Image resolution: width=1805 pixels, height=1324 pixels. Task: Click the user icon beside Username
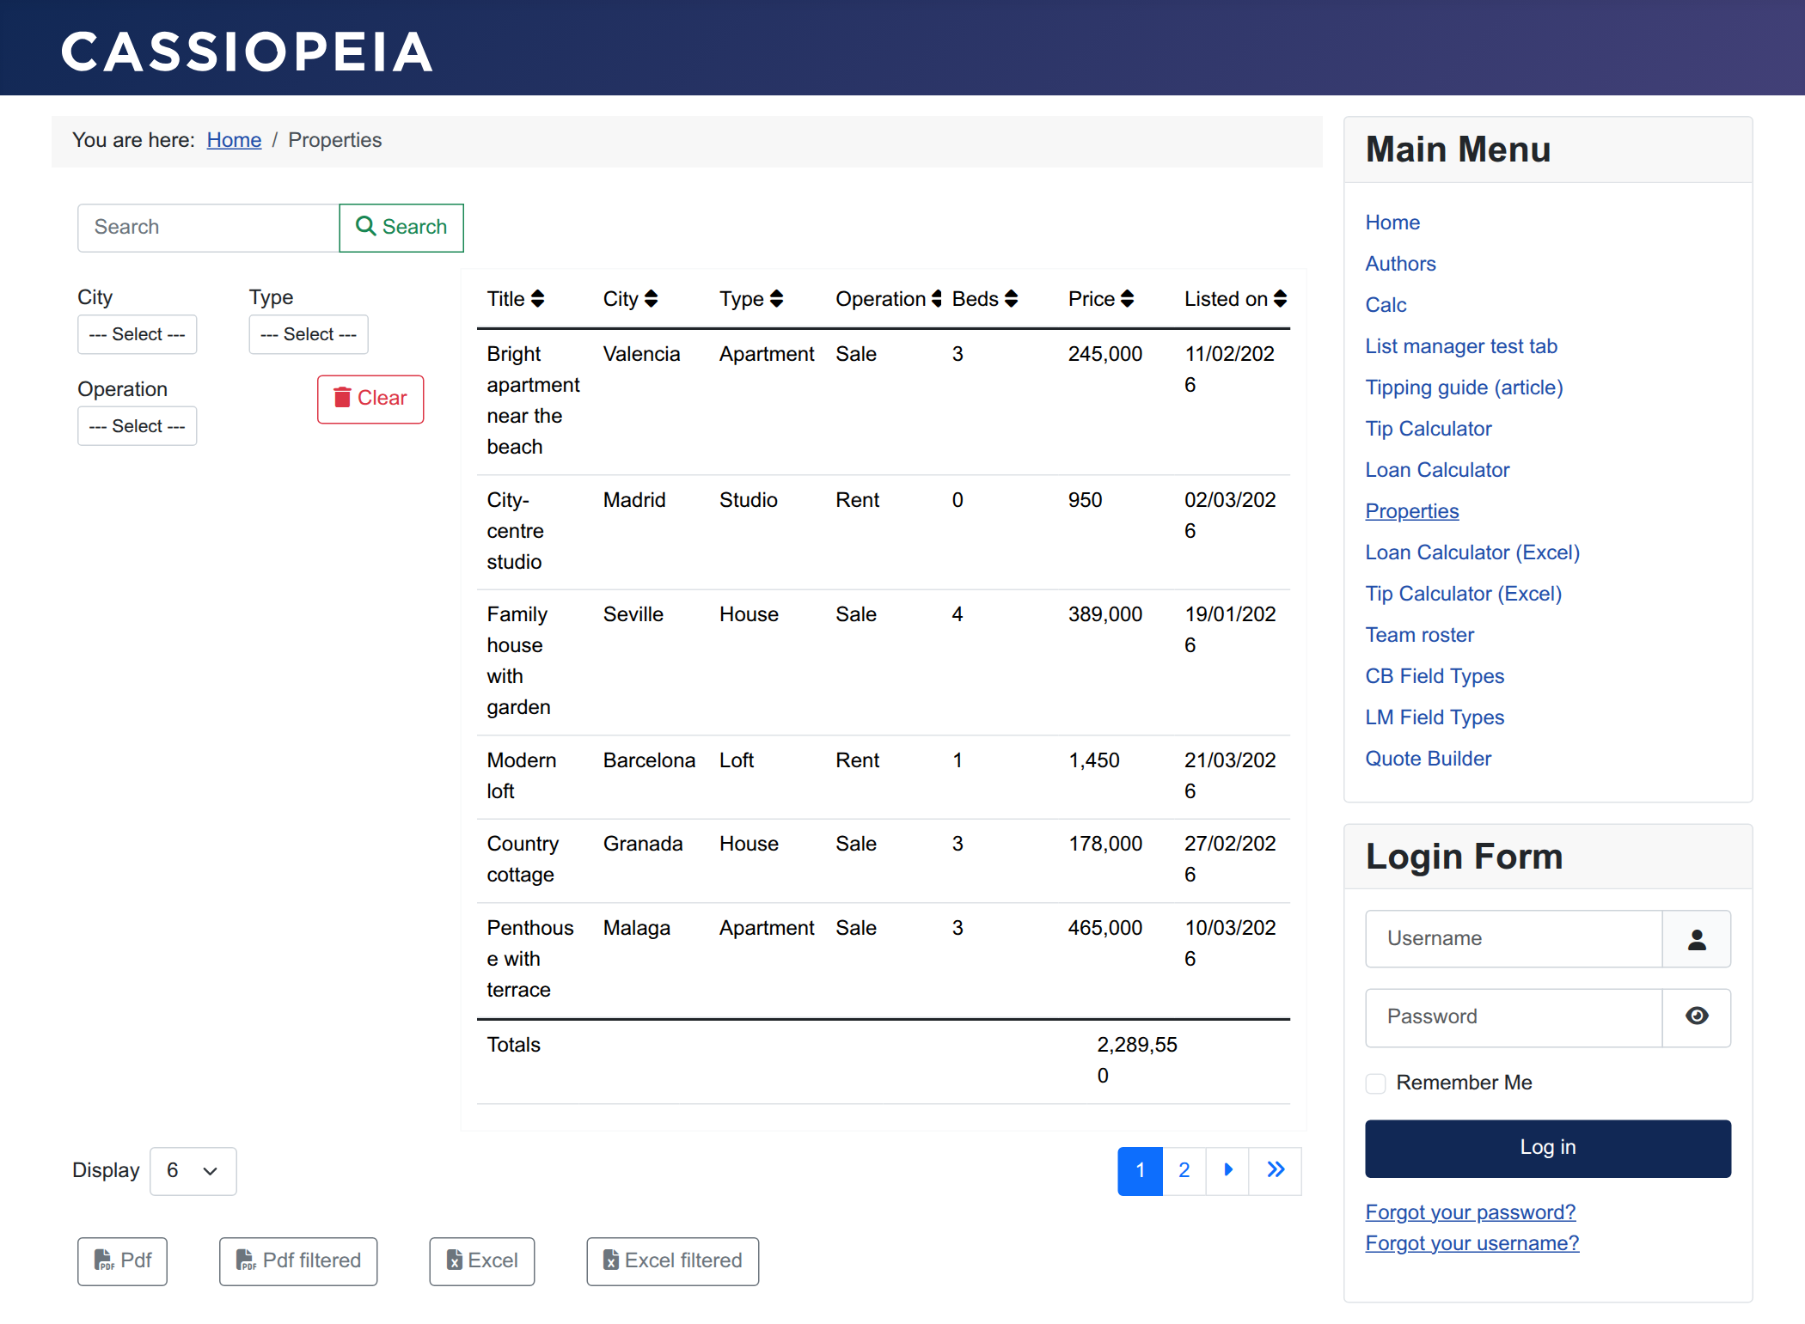point(1697,939)
